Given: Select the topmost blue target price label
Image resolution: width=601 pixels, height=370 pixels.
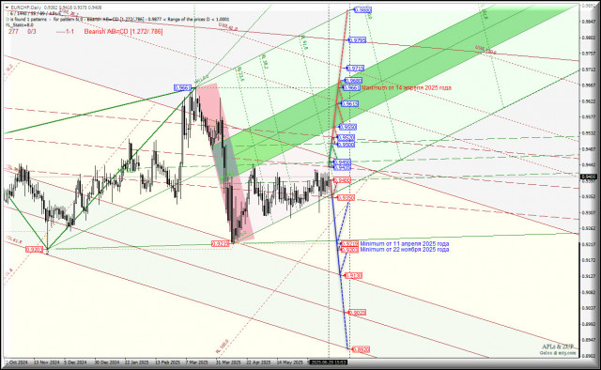Looking at the screenshot, I should [362, 10].
